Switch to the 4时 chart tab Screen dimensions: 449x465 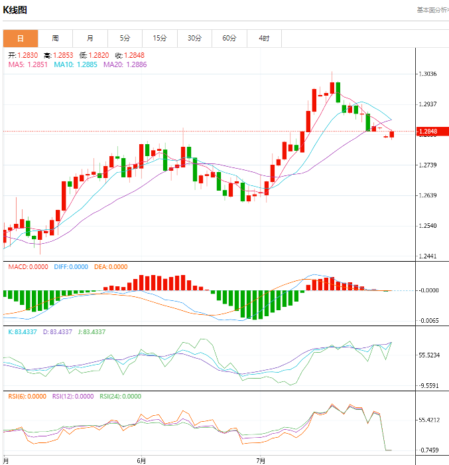(x=264, y=39)
